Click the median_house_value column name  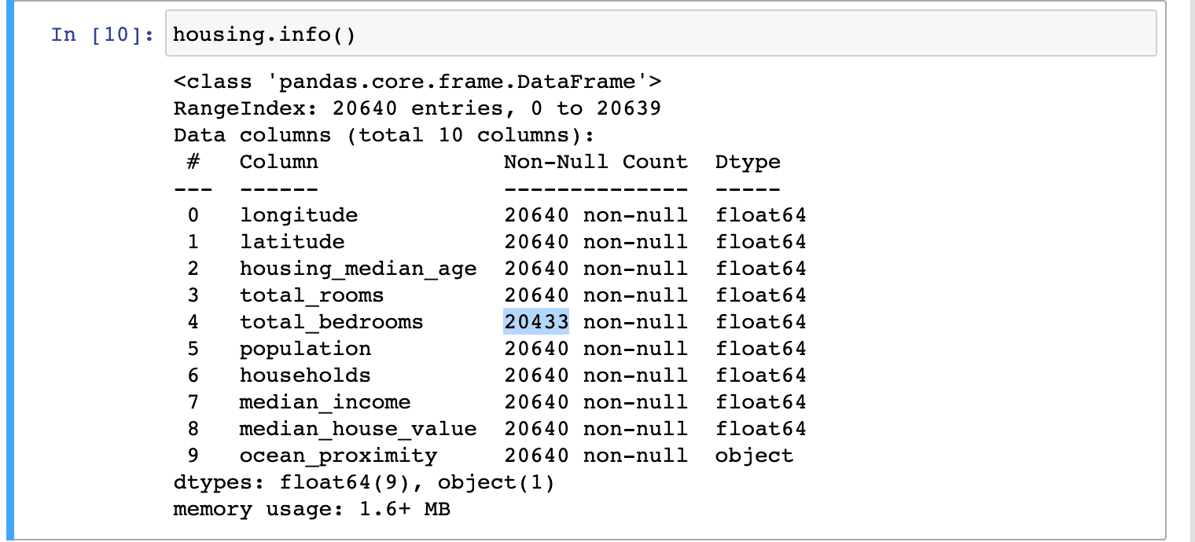click(358, 429)
